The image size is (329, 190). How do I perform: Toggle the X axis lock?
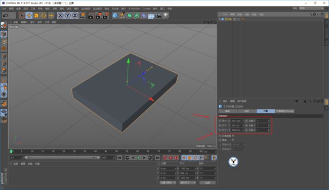point(60,16)
